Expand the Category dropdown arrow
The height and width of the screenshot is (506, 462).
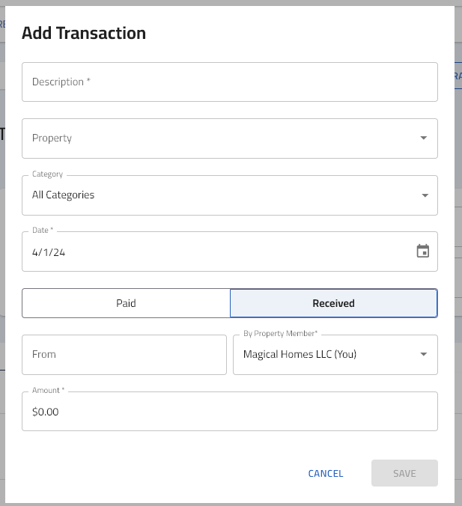(x=425, y=195)
